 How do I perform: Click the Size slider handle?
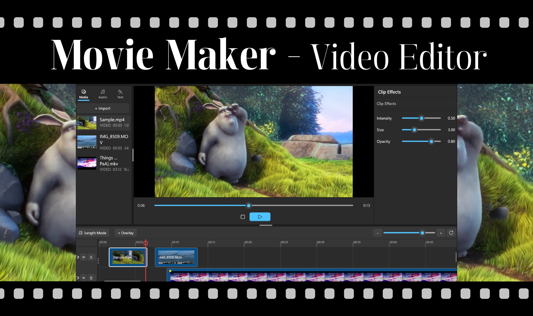(414, 130)
